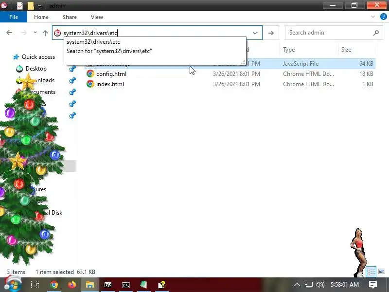
Task: Click the Chrome icon beside index.html
Action: (90, 84)
